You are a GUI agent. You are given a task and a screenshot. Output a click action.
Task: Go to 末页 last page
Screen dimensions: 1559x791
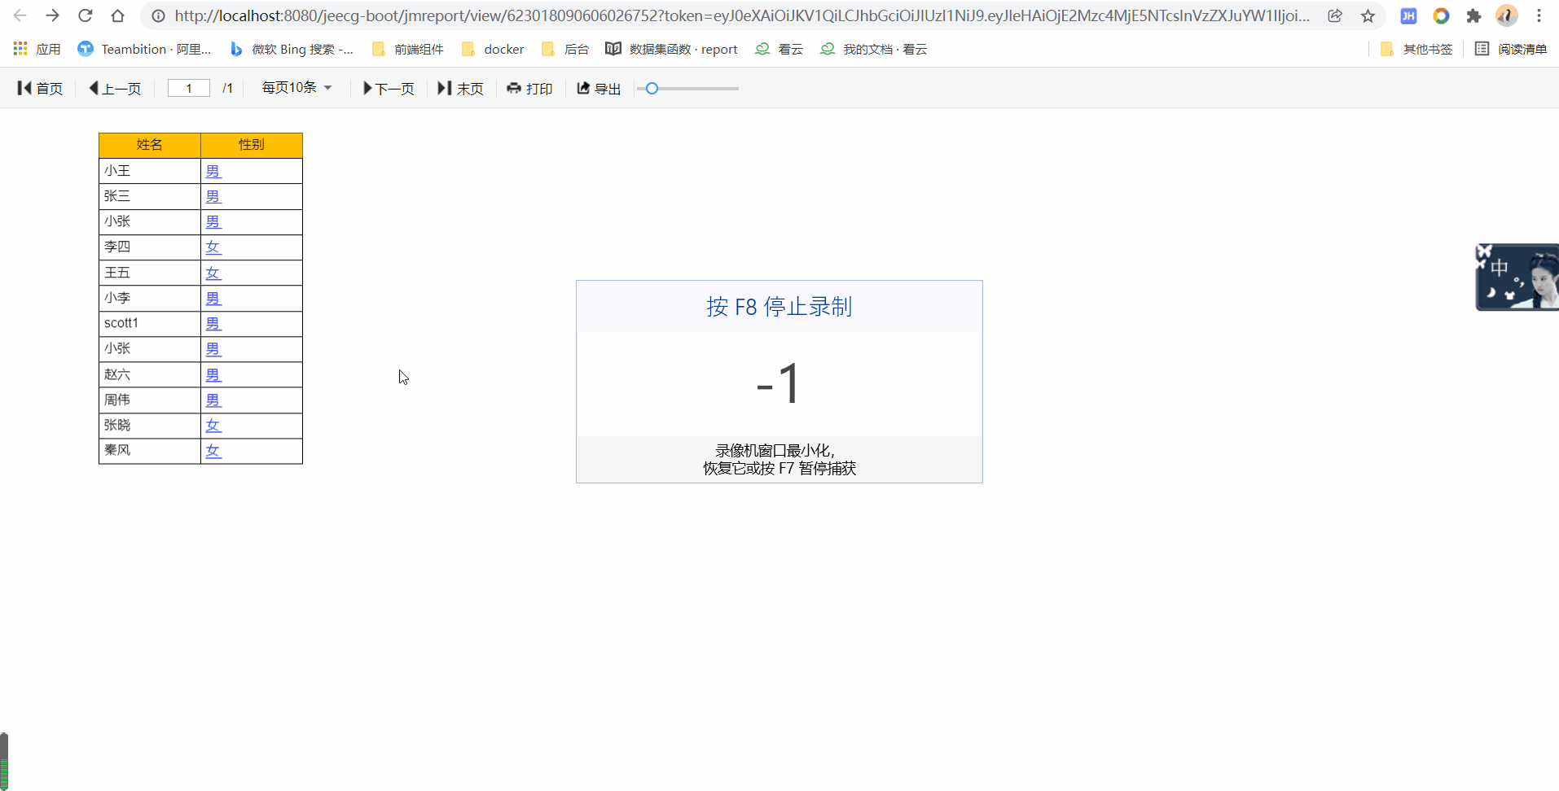tap(460, 88)
